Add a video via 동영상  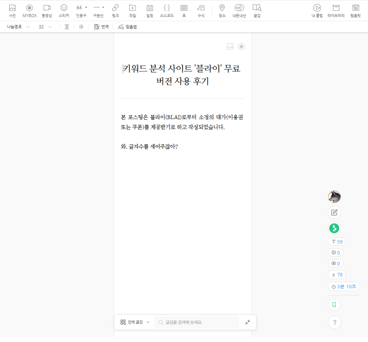coord(47,11)
